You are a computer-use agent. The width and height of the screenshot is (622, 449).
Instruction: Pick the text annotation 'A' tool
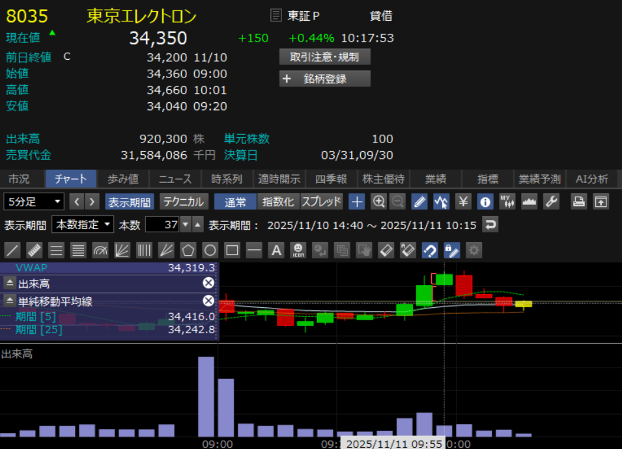point(276,250)
